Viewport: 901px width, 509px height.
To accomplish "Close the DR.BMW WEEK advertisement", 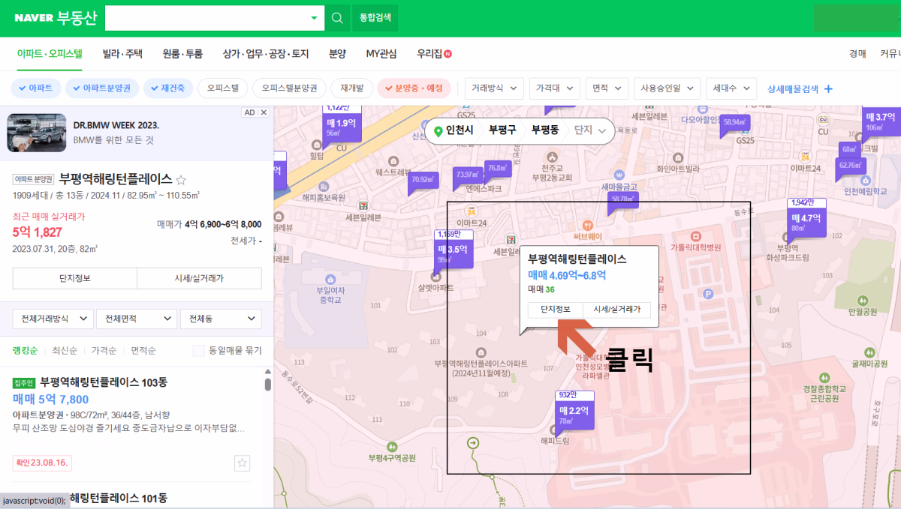I will (264, 112).
